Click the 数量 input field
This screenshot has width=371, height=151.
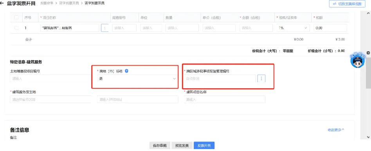(x=182, y=28)
